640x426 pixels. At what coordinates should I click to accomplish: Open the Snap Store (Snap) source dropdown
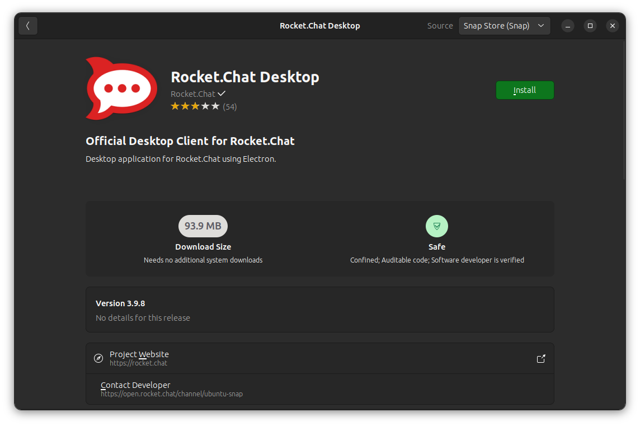point(504,26)
